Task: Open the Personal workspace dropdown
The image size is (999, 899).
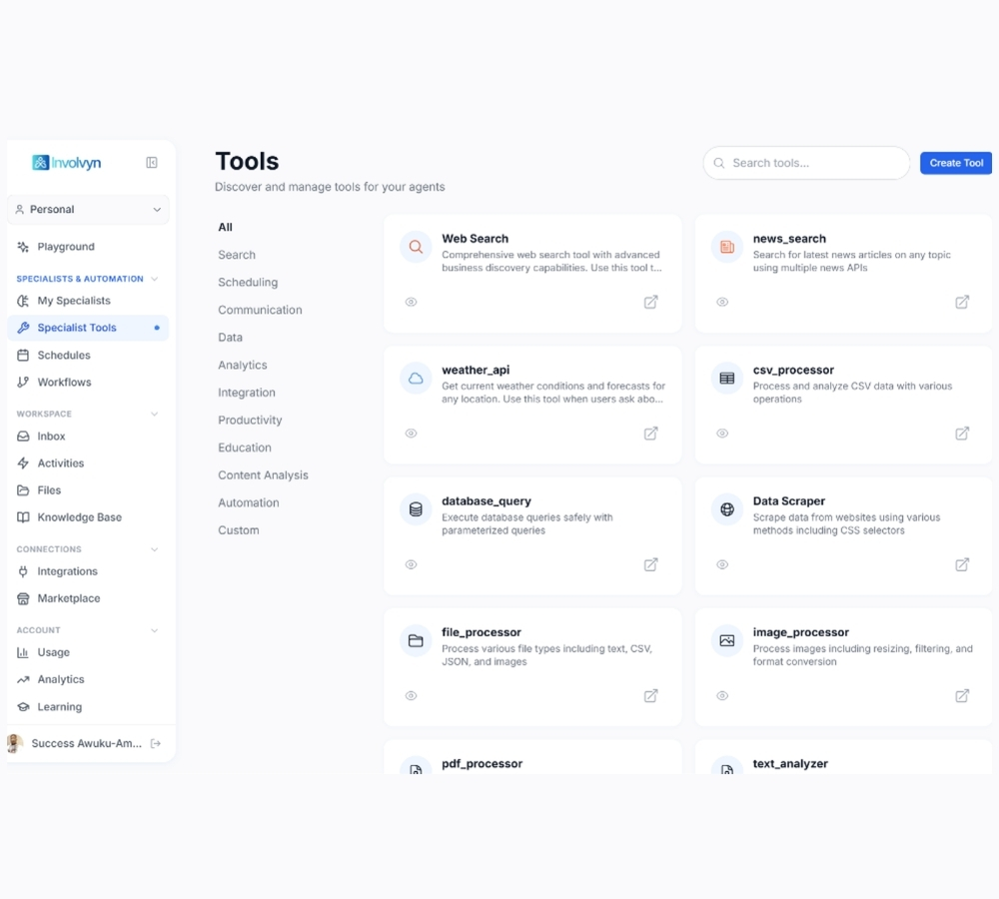Action: point(88,210)
